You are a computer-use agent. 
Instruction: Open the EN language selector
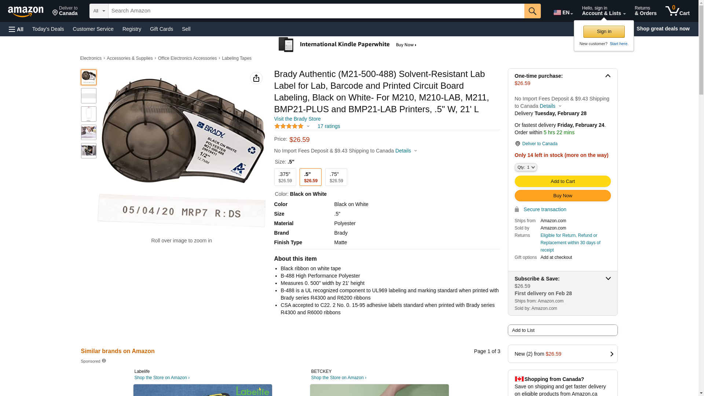(x=563, y=12)
